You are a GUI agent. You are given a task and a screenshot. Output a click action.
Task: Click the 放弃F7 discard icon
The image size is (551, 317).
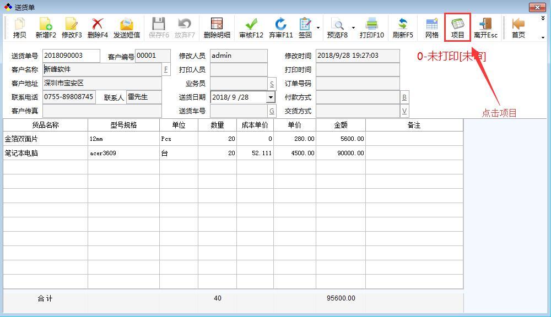pyautogui.click(x=185, y=28)
